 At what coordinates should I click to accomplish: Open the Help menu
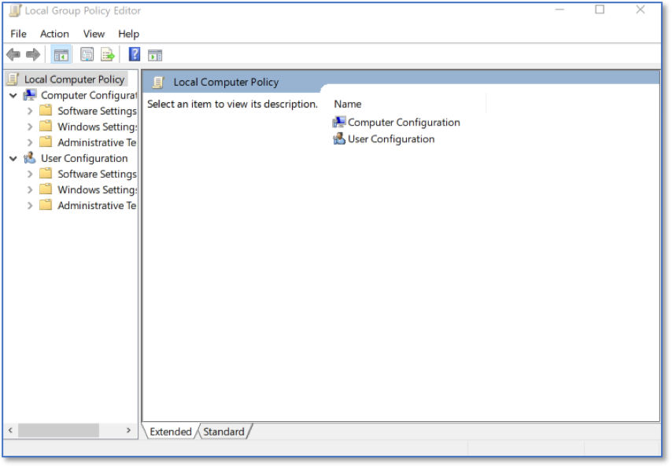128,34
